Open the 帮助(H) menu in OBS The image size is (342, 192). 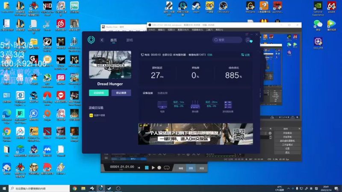(219, 30)
